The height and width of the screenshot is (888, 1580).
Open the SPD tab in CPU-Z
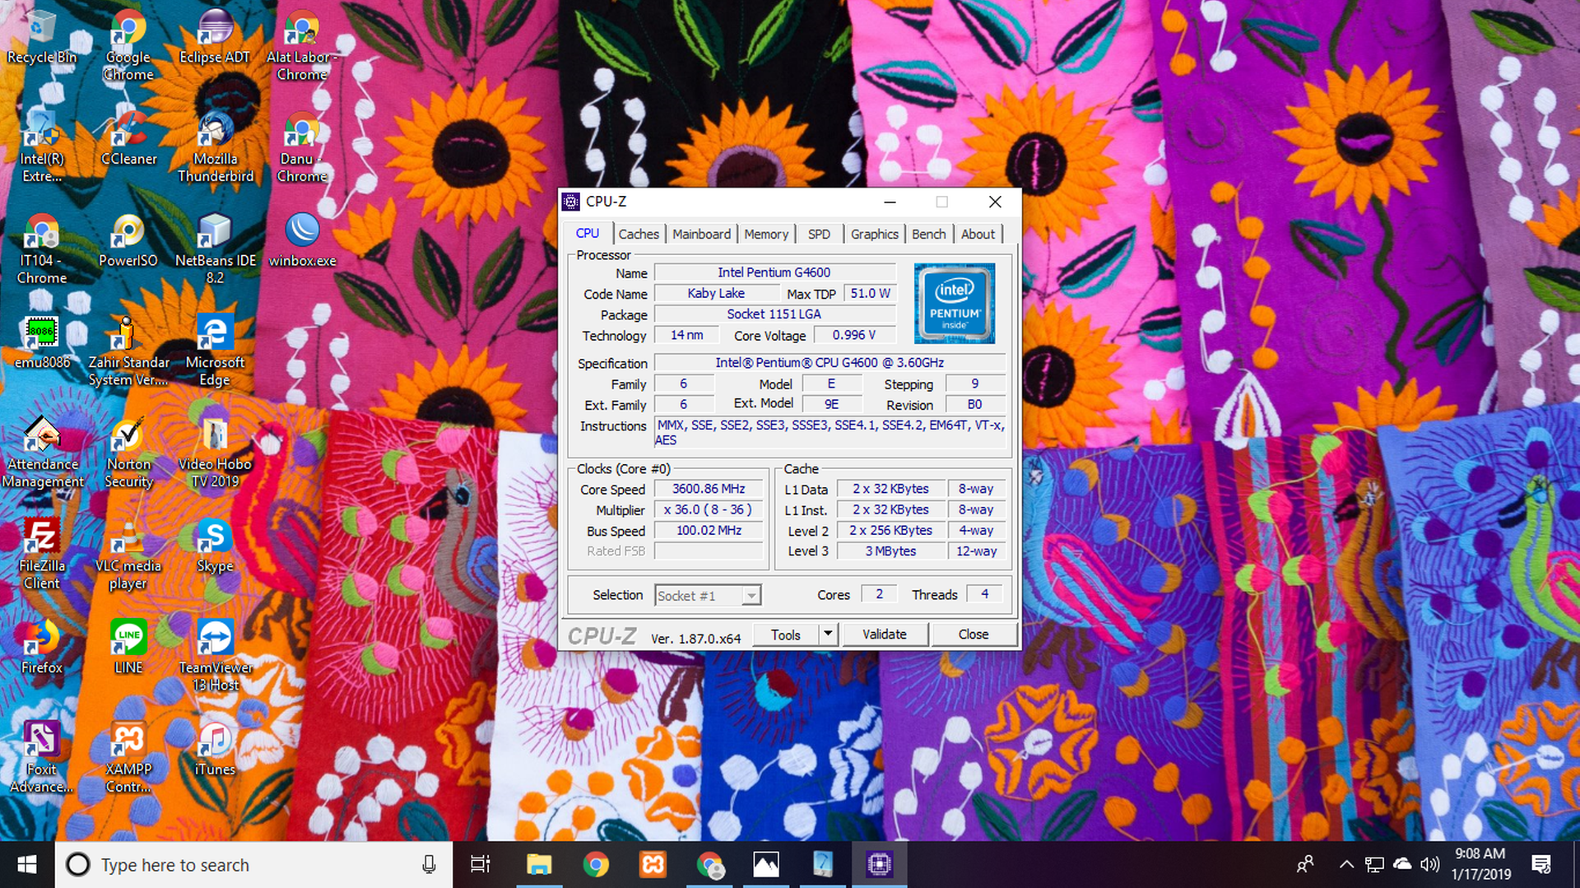819,234
